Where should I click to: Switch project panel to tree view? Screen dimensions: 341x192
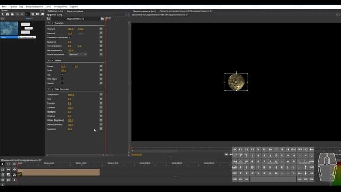click(x=33, y=14)
